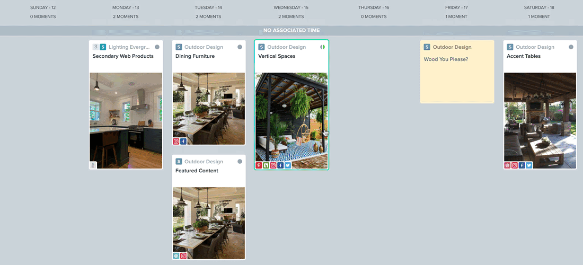Viewport: 583px width, 265px height.
Task: Select the Wood You Please? note card
Action: tap(457, 72)
